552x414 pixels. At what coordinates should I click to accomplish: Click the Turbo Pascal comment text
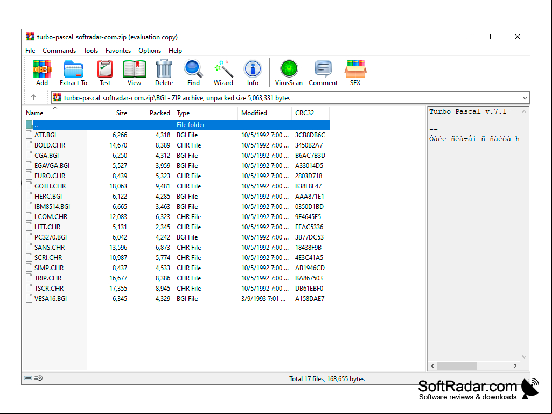coord(472,111)
